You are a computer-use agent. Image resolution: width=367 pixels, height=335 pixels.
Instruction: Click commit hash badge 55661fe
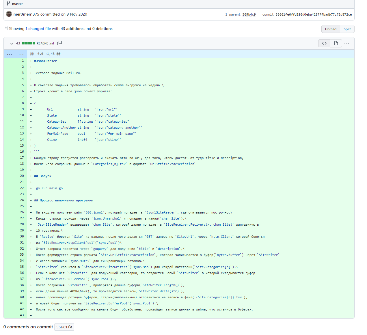[x=64, y=327]
